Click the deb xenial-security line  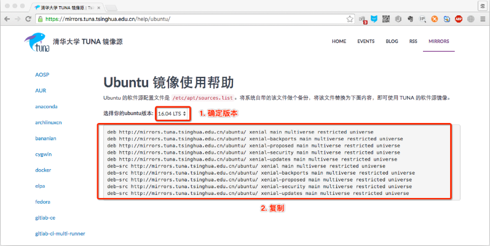click(x=253, y=153)
